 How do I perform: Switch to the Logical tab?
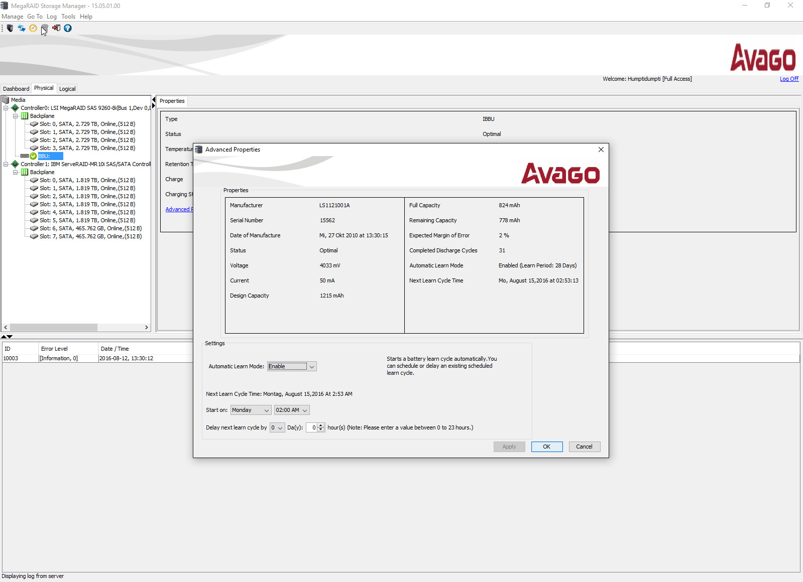[67, 89]
